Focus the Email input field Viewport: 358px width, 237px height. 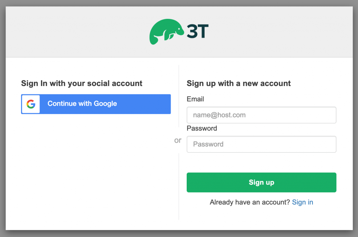tap(262, 115)
